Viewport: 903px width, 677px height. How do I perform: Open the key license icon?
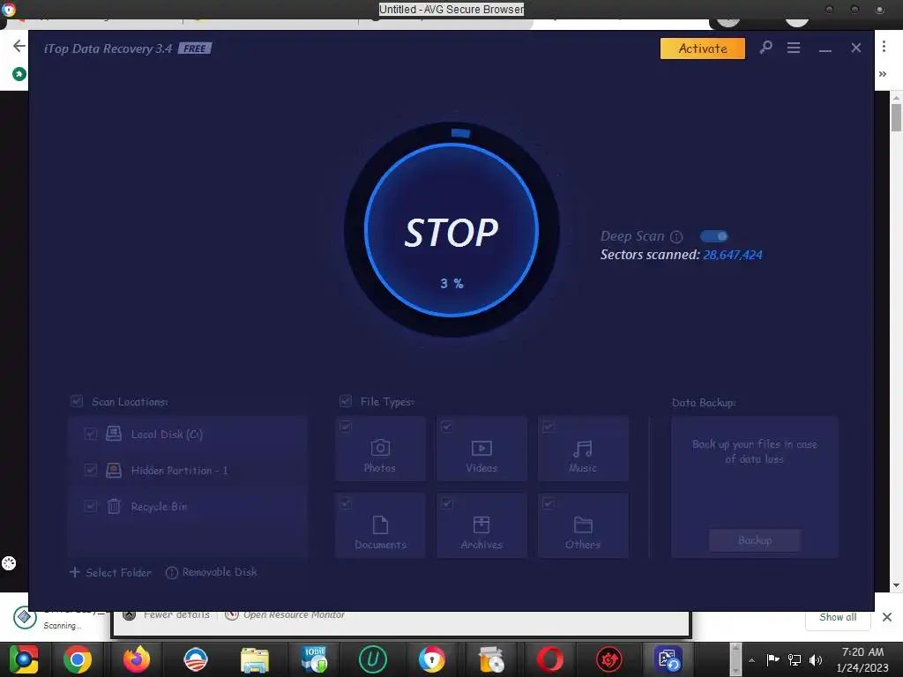coord(766,48)
